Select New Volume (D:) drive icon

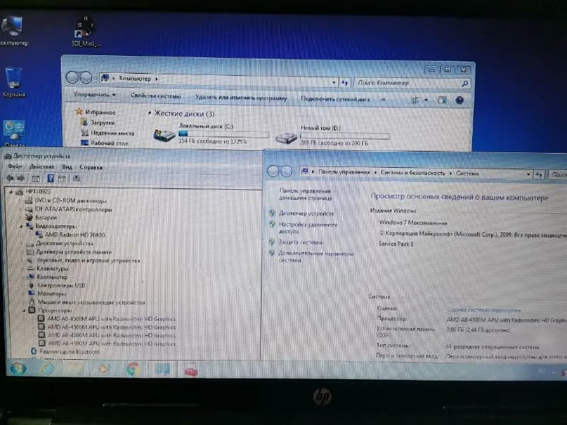pyautogui.click(x=286, y=137)
